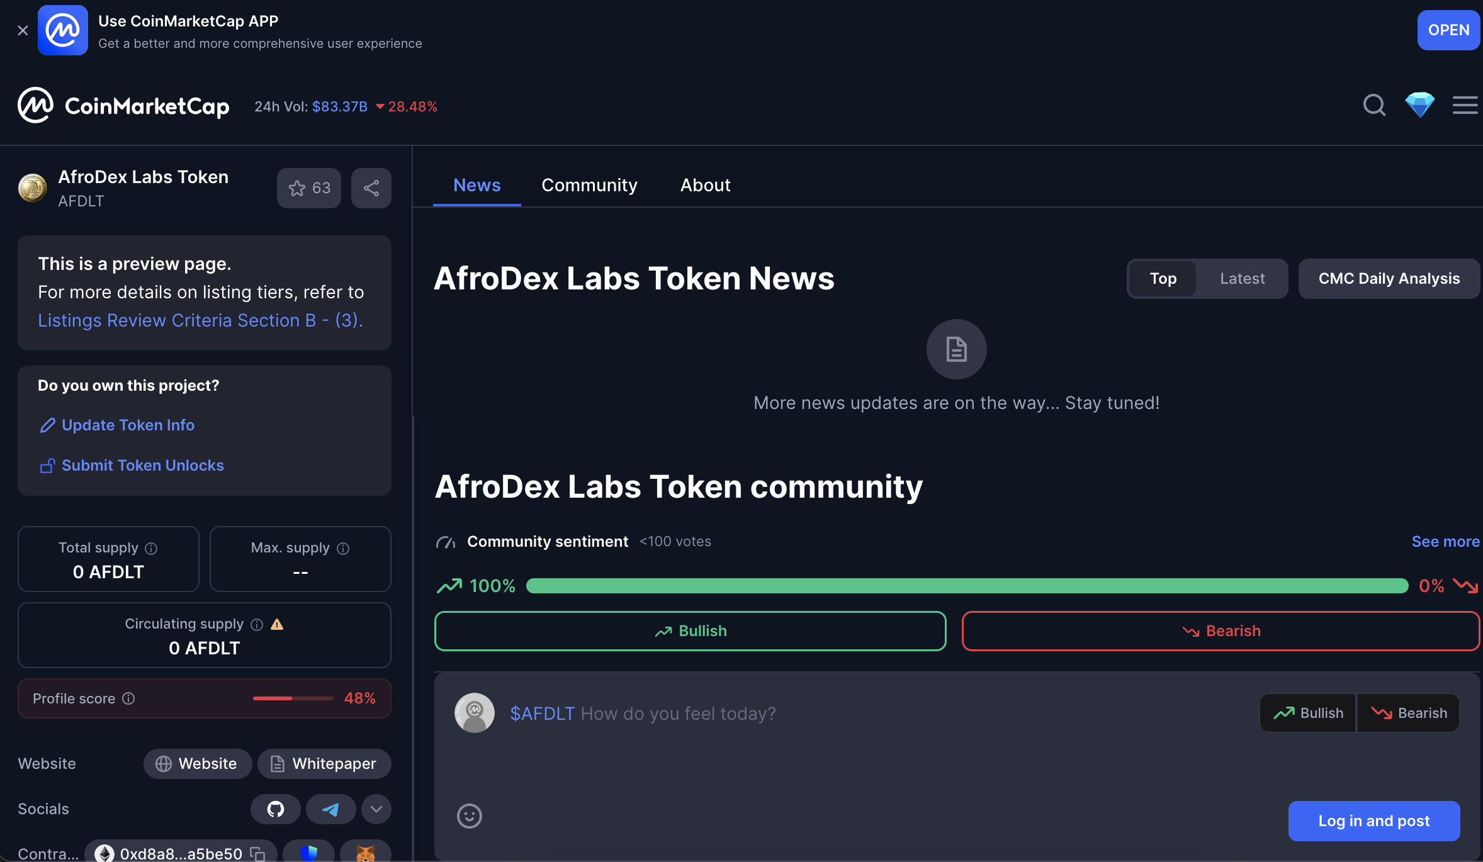Screen dimensions: 1483x862
Task: Click the 100% bullish trend icon
Action: coord(449,586)
